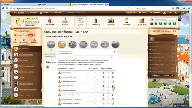The width and height of the screenshot is (192, 108).
Task: Increase field count for Семена черной розы
Action: point(113,77)
